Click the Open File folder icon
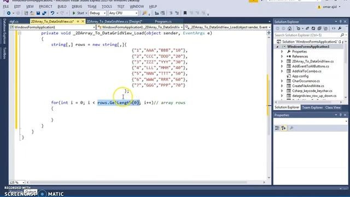Image resolution: width=350 pixels, height=197 pixels. [x=32, y=13]
